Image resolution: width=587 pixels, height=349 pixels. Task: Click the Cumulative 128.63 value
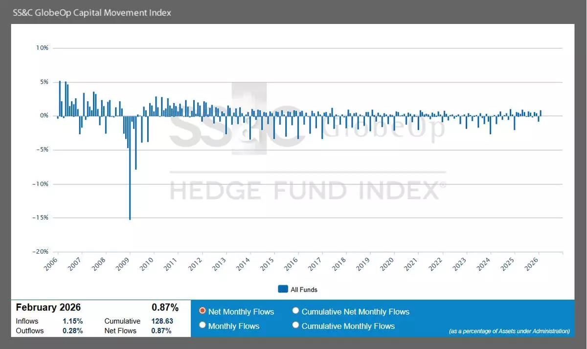[162, 321]
